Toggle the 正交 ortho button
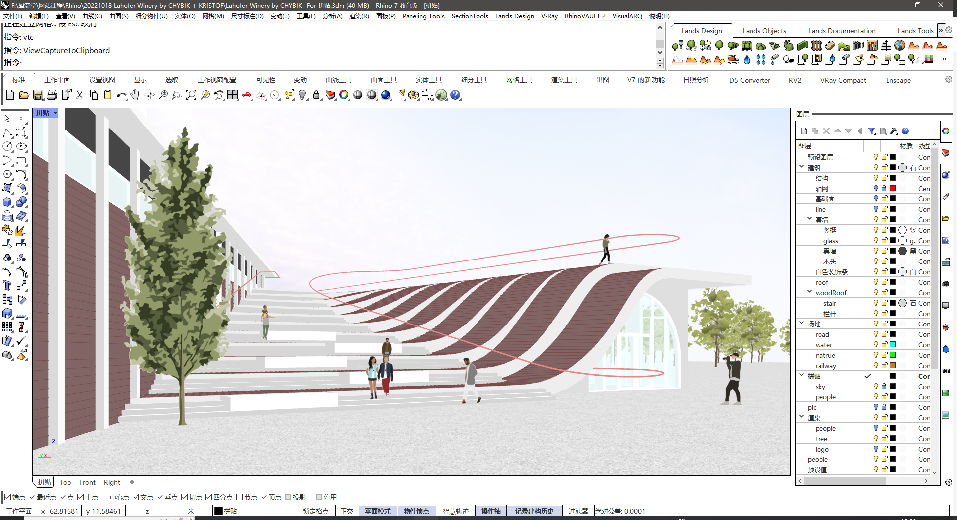 coord(347,511)
